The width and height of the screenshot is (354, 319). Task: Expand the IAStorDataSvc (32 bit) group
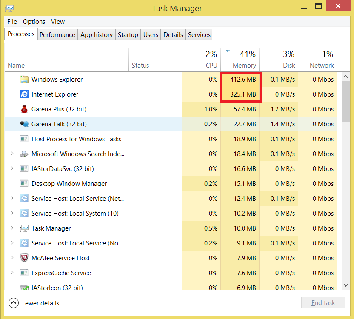(12, 168)
